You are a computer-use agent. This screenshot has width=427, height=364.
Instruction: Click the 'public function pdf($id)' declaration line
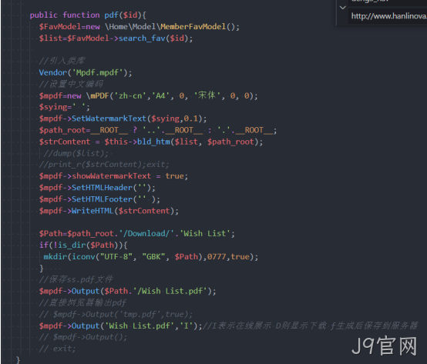[x=88, y=15]
